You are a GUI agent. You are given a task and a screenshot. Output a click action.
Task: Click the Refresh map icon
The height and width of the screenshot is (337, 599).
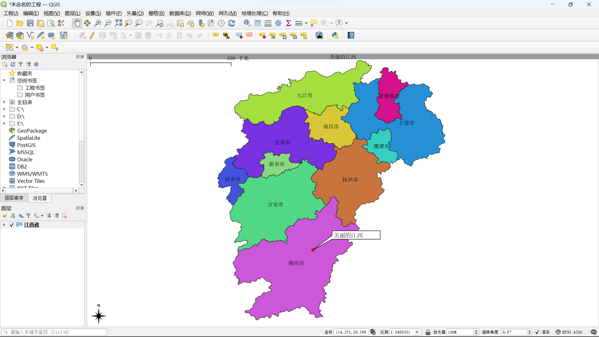(231, 23)
